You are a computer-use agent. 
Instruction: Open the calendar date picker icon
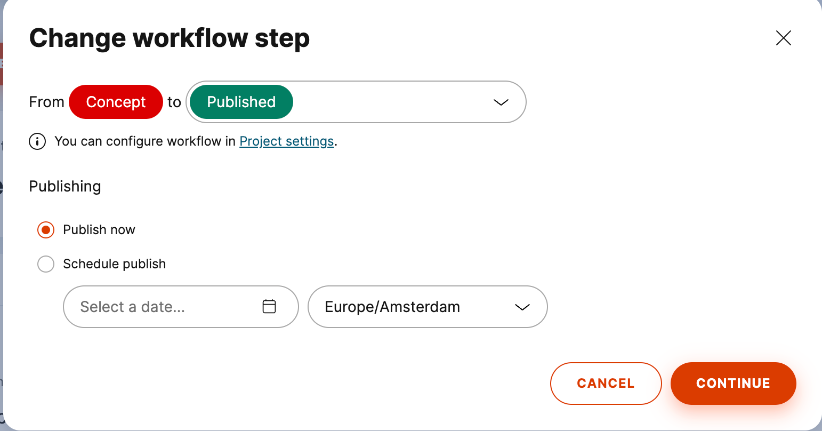[269, 306]
